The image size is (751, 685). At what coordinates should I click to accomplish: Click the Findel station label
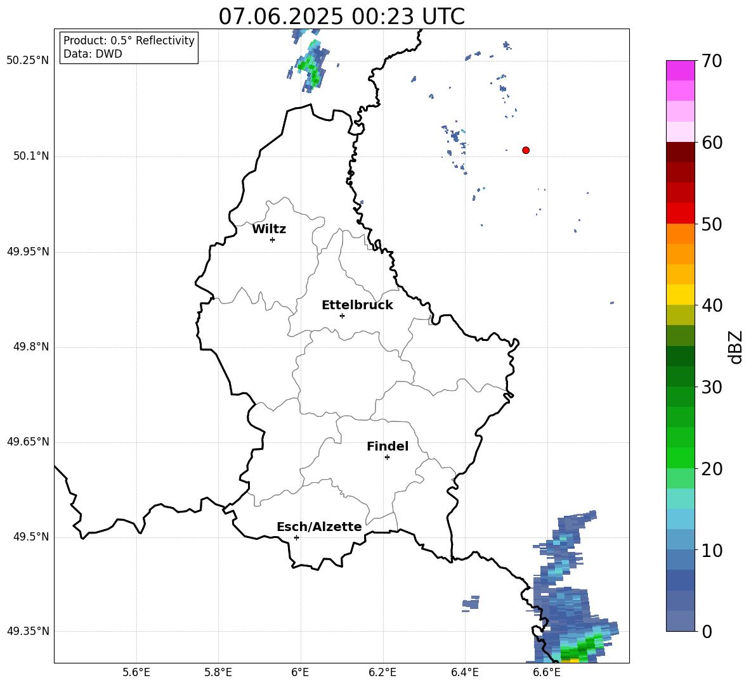388,446
